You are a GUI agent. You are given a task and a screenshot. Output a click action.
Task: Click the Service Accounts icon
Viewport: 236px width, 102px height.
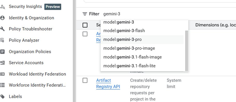(x=2, y=63)
